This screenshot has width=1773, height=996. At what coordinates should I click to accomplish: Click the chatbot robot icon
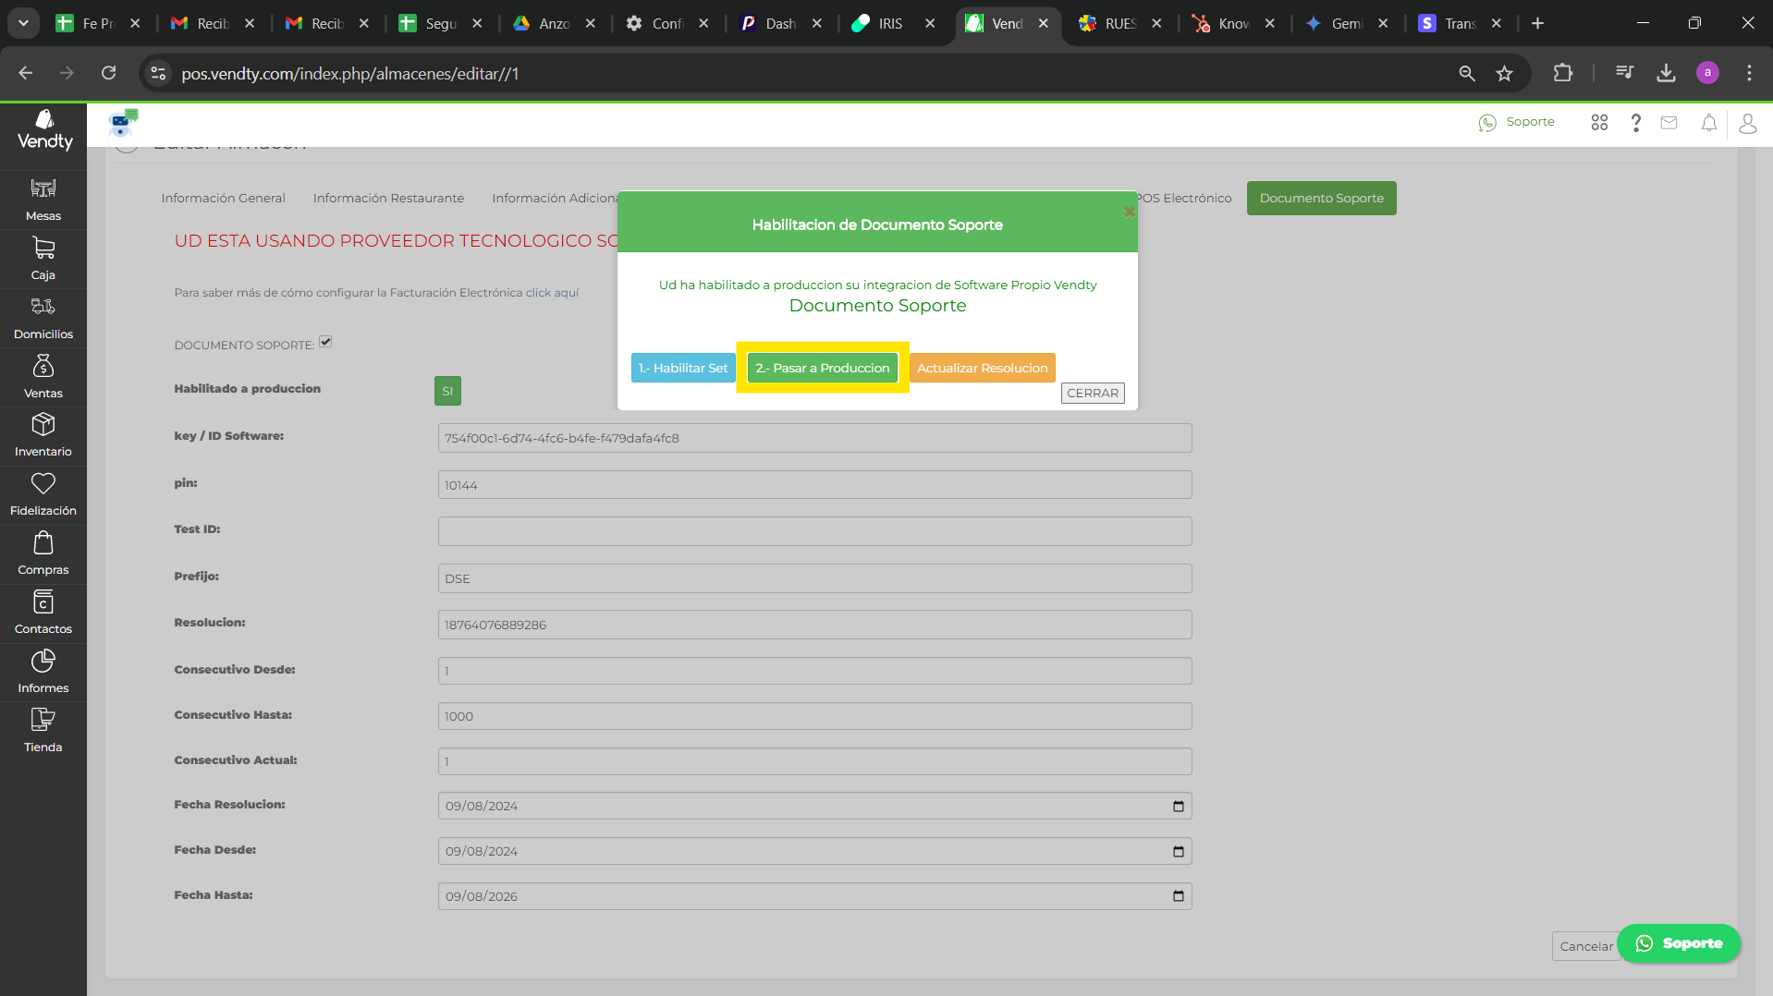[x=122, y=122]
